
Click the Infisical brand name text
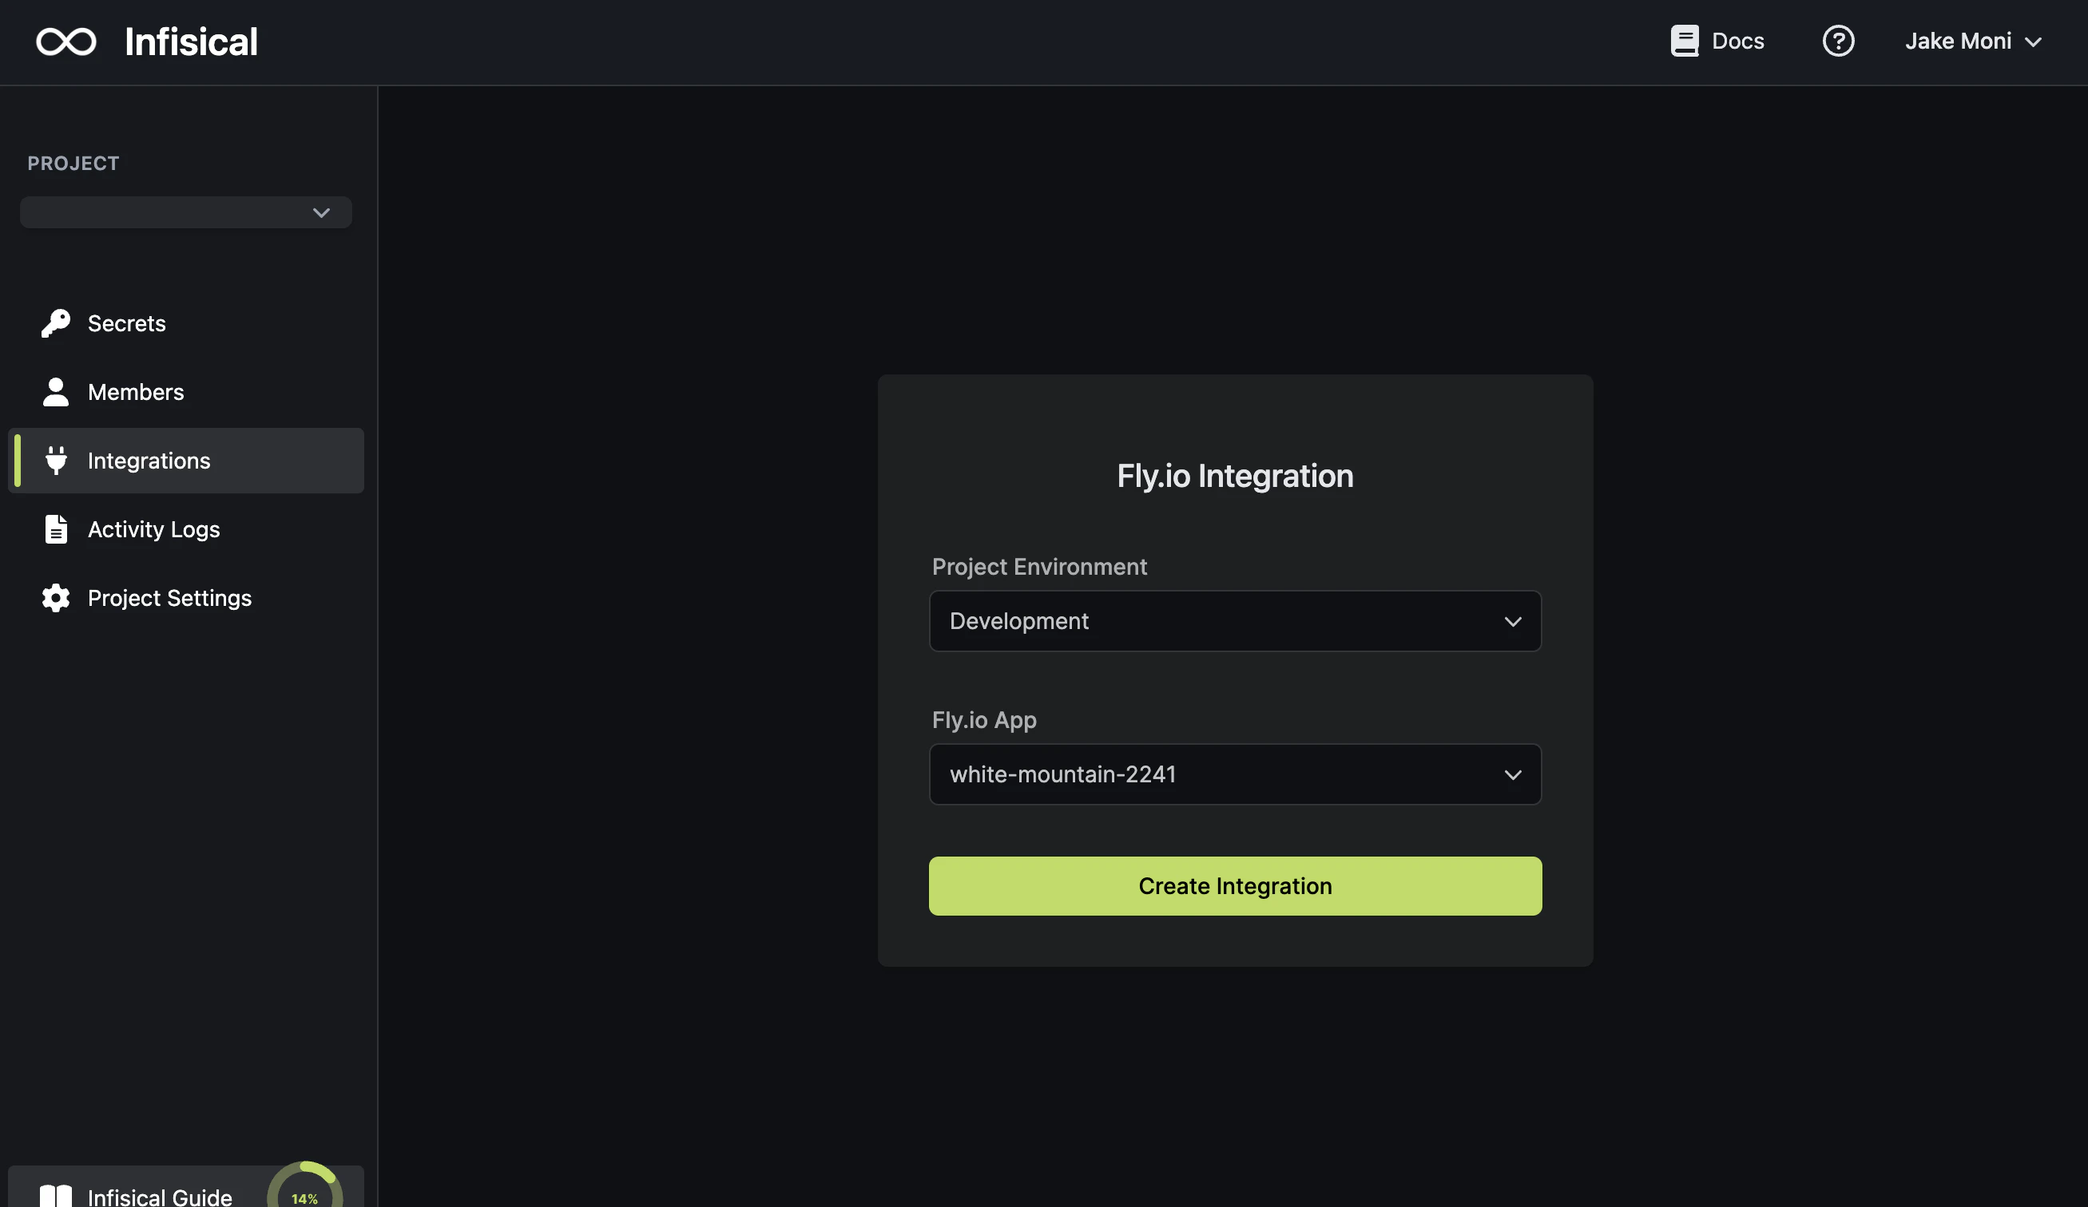[x=191, y=42]
